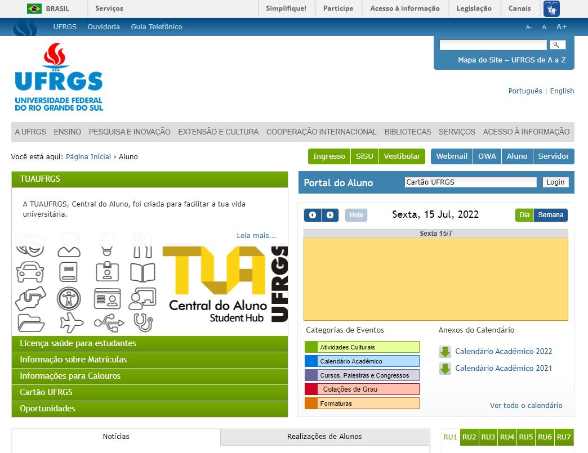Click the Login button
Viewport: 588px width, 453px height.
555,182
